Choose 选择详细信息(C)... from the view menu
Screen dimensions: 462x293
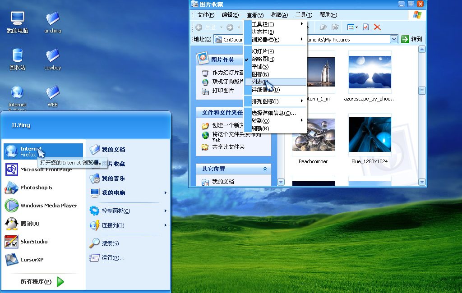[275, 113]
